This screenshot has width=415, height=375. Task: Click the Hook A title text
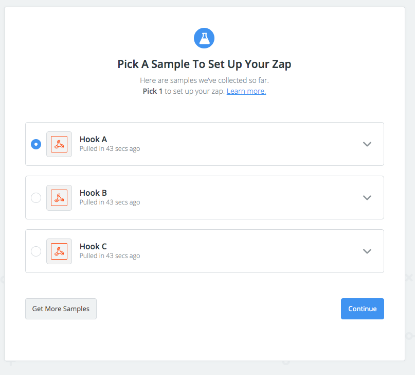[x=93, y=140]
